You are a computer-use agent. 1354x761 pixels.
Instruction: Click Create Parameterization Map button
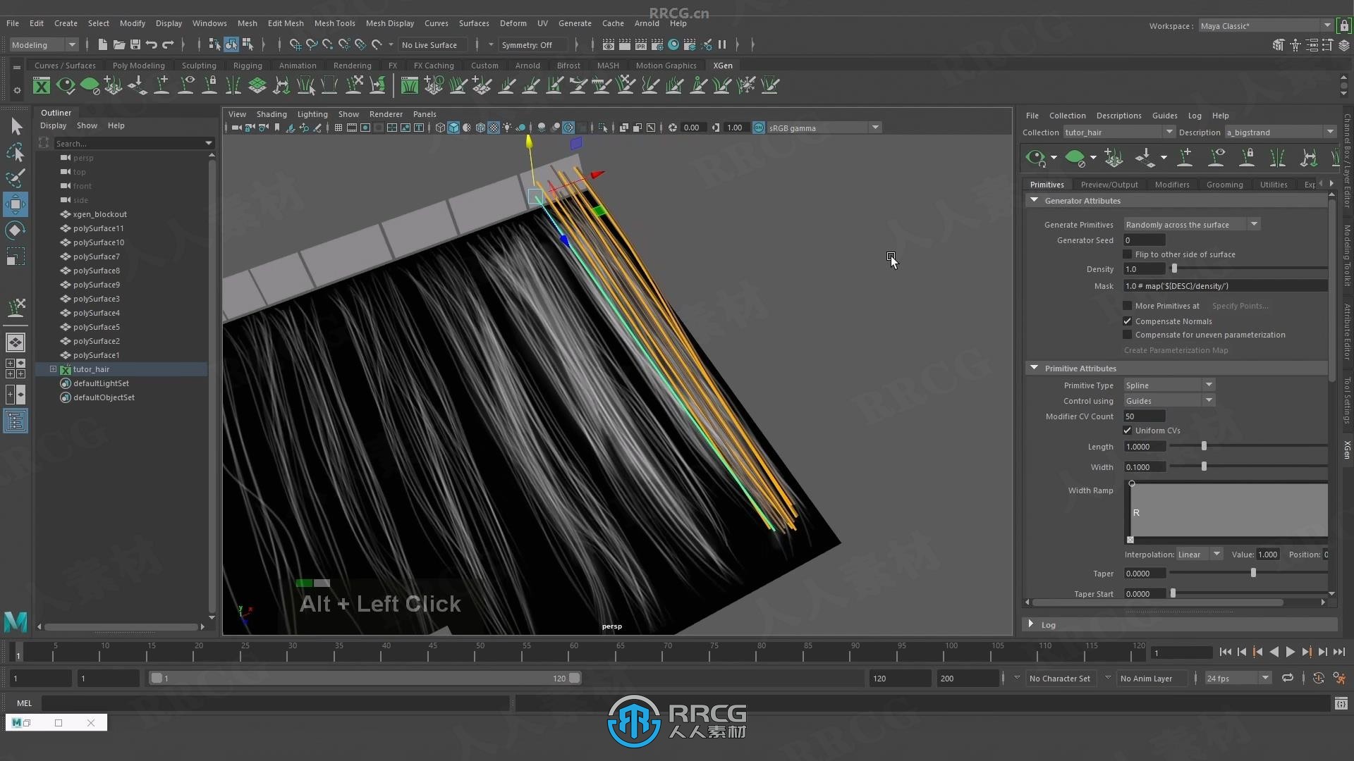(1176, 350)
